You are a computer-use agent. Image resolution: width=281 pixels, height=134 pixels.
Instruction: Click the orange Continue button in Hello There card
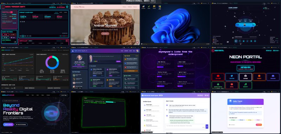[259, 125]
